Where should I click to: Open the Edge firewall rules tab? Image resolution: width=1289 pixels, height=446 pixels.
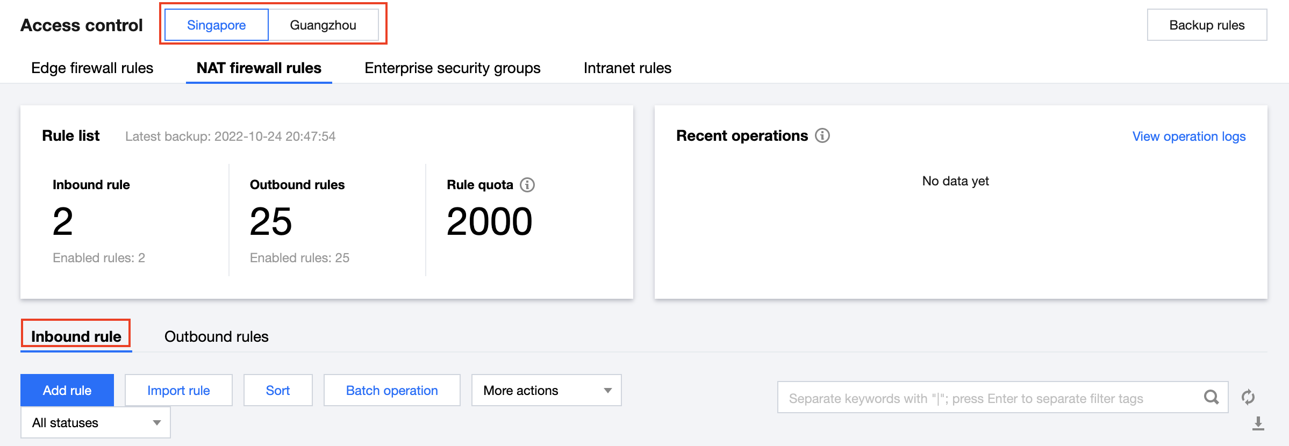92,68
